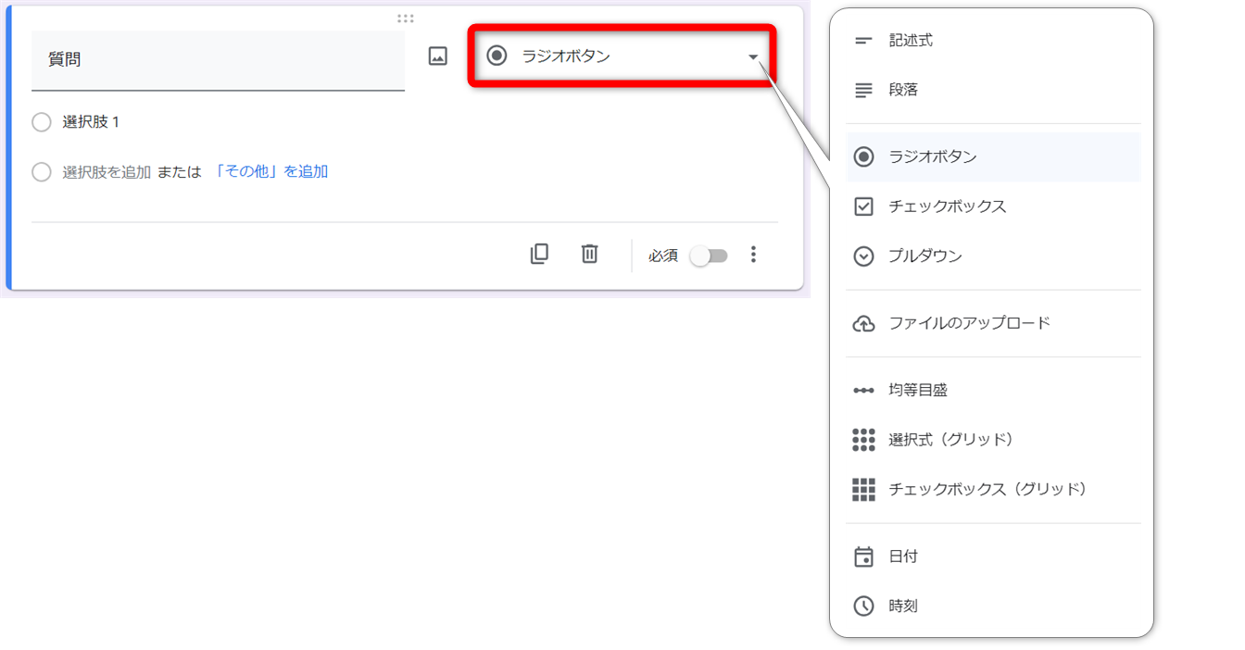Screen dimensions: 1245x650
Task: Click the 選択肢を追加 empty radio circle
Action: click(42, 172)
